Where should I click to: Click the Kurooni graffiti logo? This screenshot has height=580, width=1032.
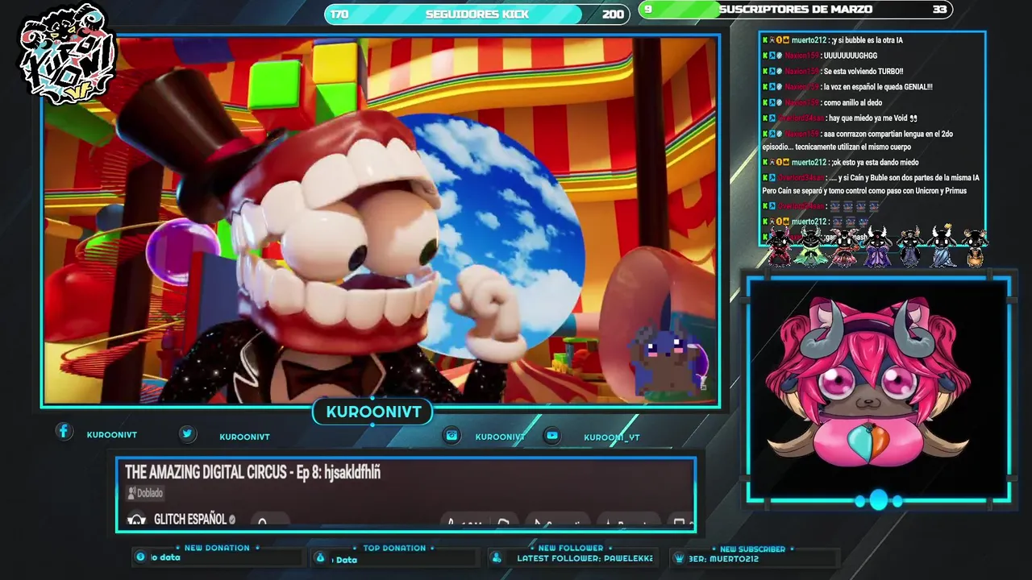click(x=69, y=55)
